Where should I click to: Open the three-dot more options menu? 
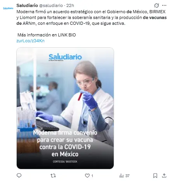tap(164, 5)
